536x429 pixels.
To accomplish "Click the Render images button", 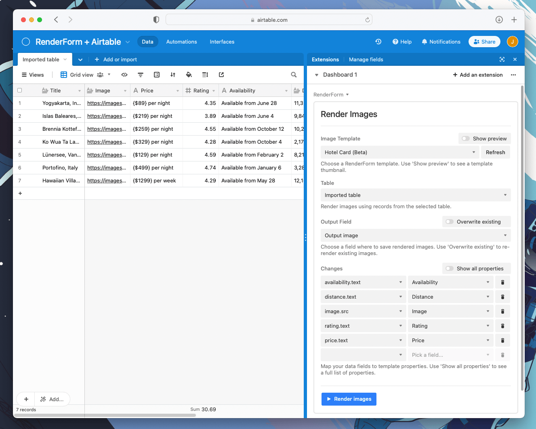I will 349,399.
